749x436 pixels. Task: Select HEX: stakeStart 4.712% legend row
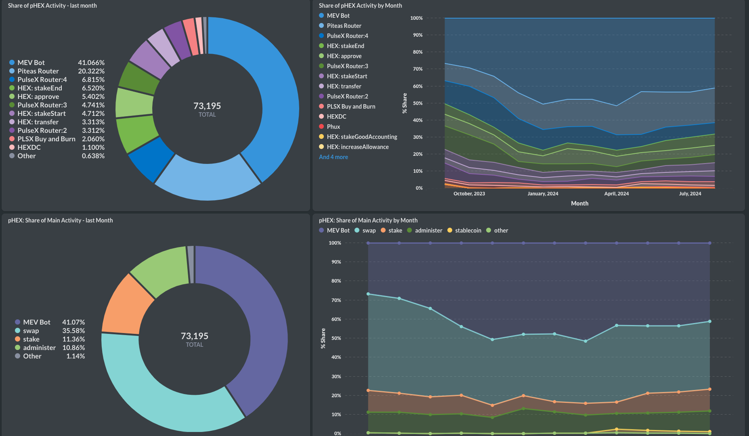[x=57, y=113]
